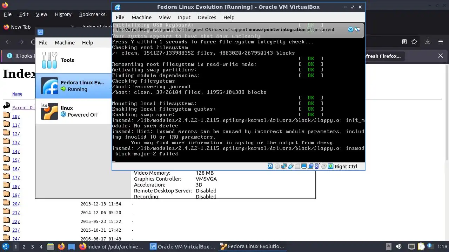The width and height of the screenshot is (449, 252).
Task: Launch file manager from taskbar quick launch
Action: tap(50, 246)
